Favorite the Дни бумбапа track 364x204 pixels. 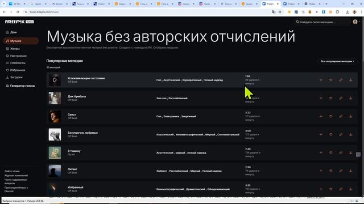tap(331, 98)
